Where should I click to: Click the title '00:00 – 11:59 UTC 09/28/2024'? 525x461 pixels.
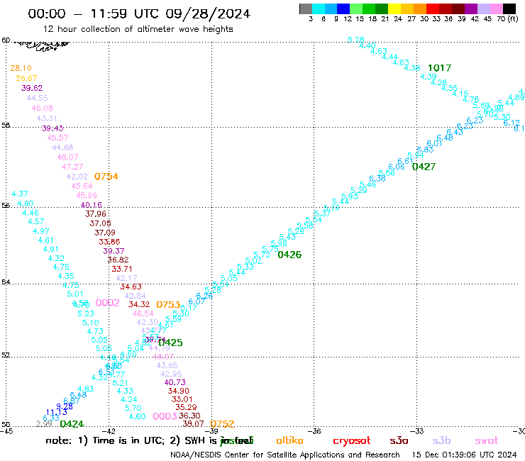click(x=139, y=13)
